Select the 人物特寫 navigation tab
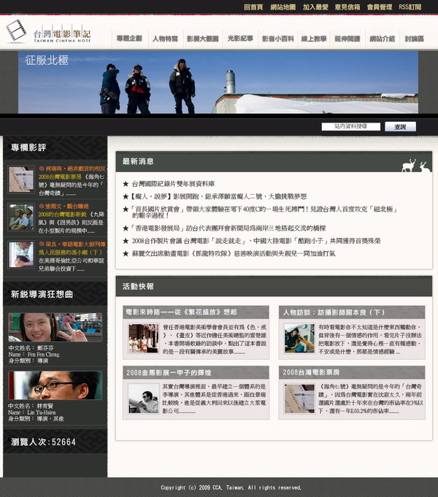 click(165, 38)
